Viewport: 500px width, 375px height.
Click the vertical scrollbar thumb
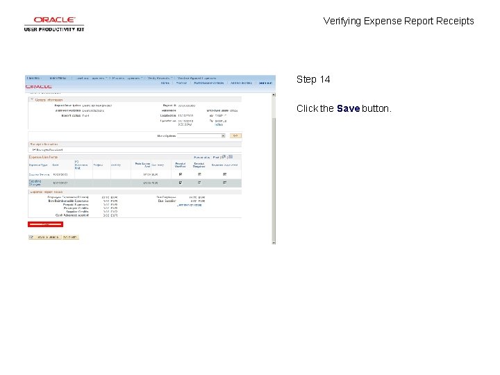[x=274, y=178]
